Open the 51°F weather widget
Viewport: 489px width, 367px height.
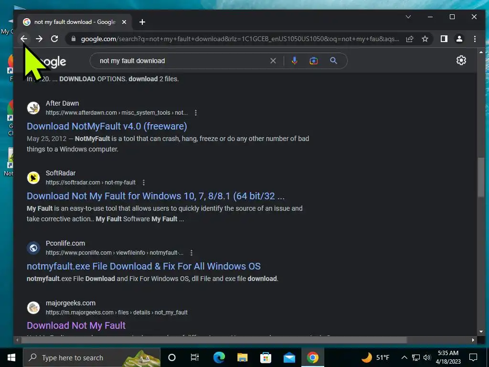(x=375, y=357)
